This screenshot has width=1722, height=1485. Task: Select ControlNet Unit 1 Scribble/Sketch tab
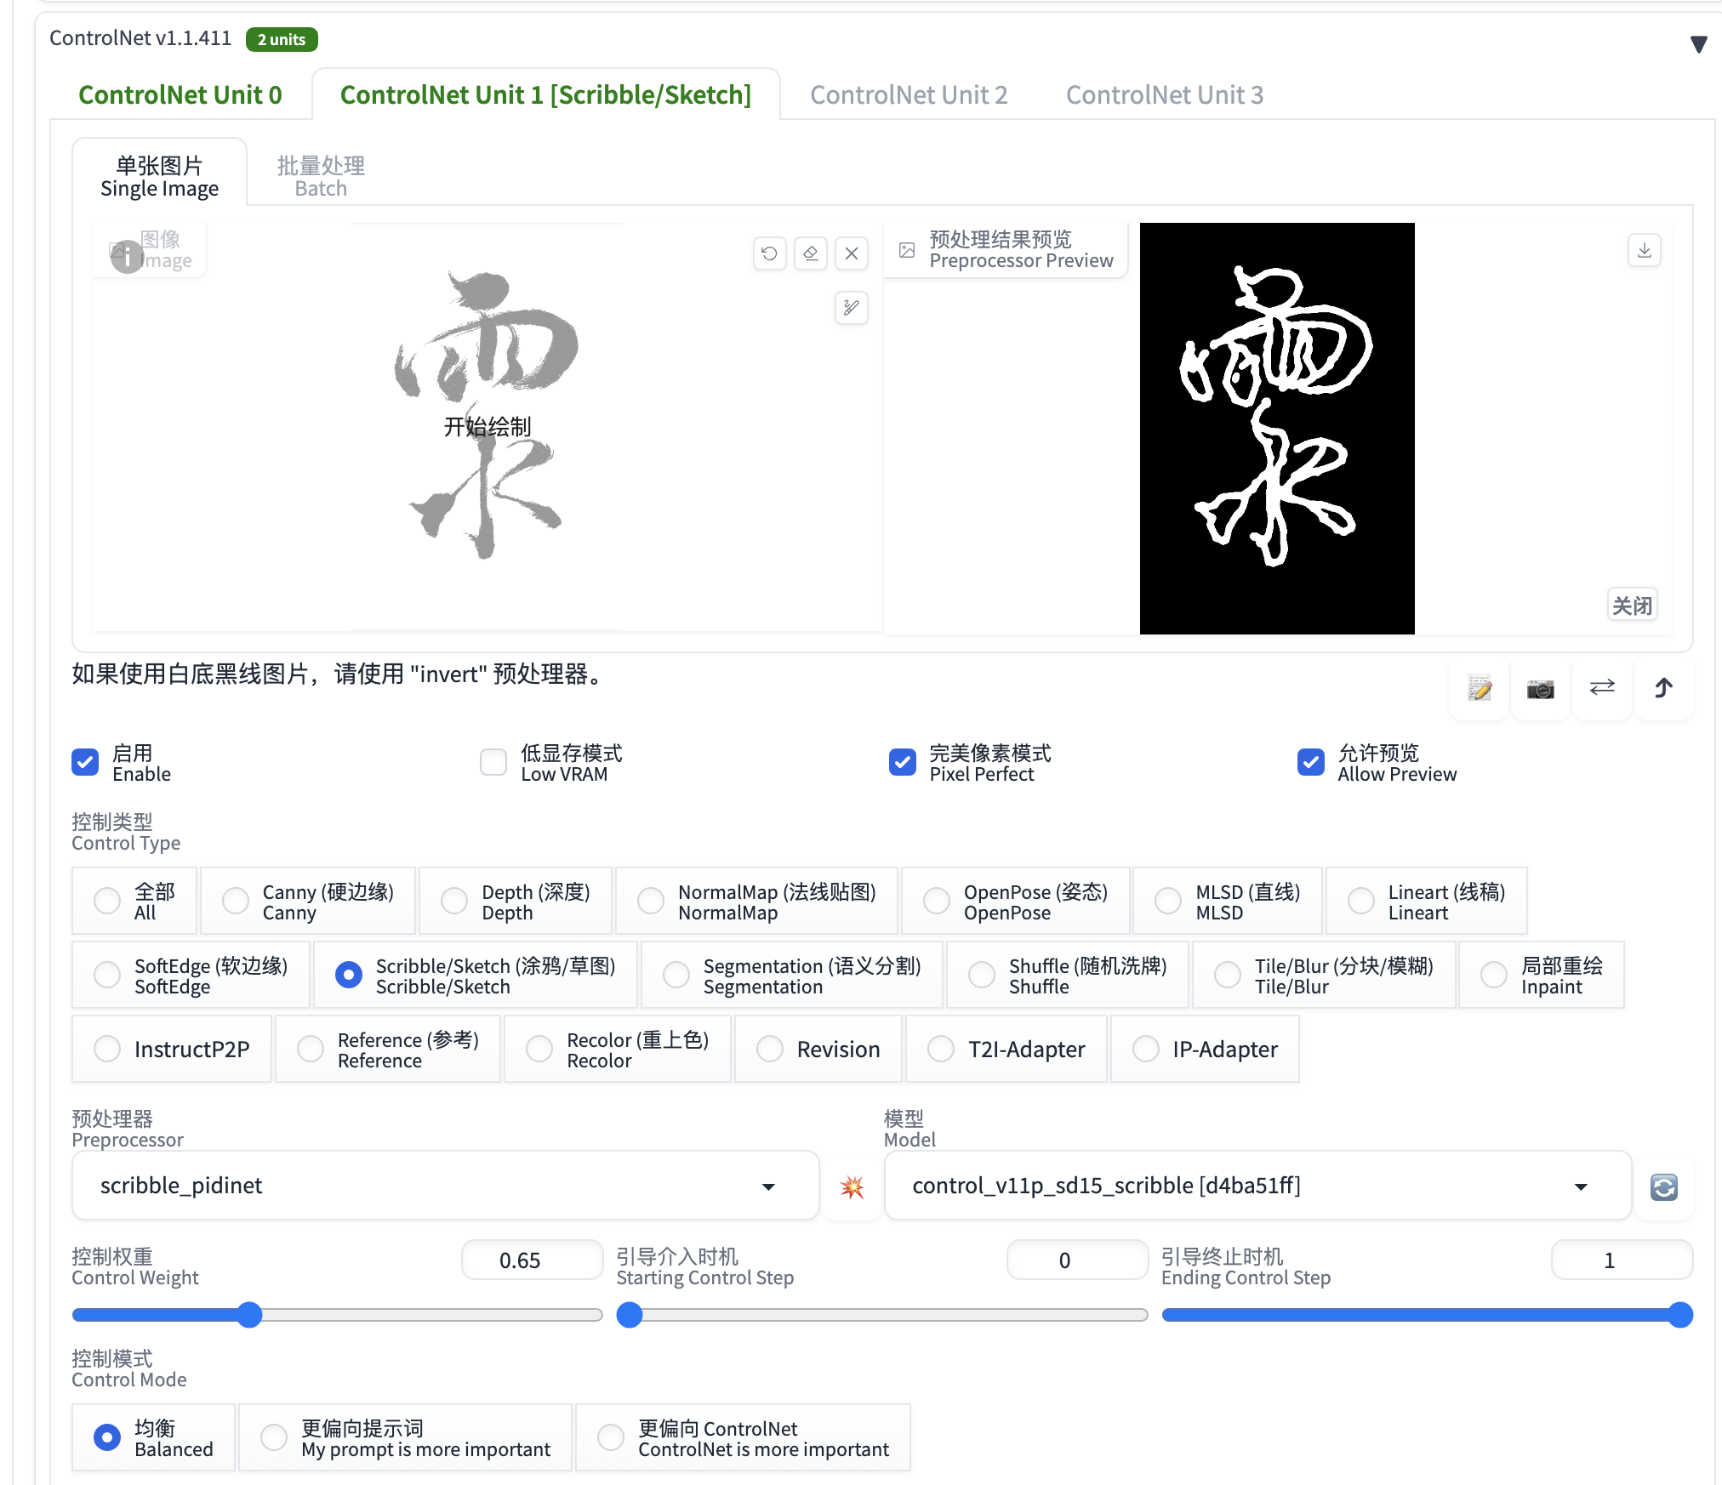point(545,94)
